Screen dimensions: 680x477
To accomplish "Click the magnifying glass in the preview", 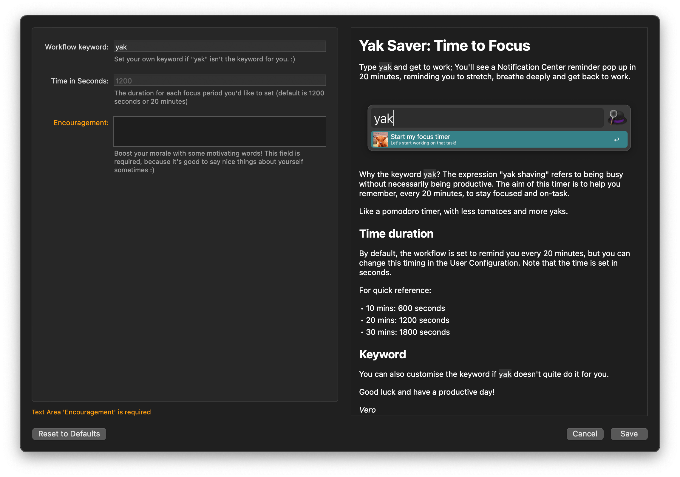I will (x=613, y=114).
